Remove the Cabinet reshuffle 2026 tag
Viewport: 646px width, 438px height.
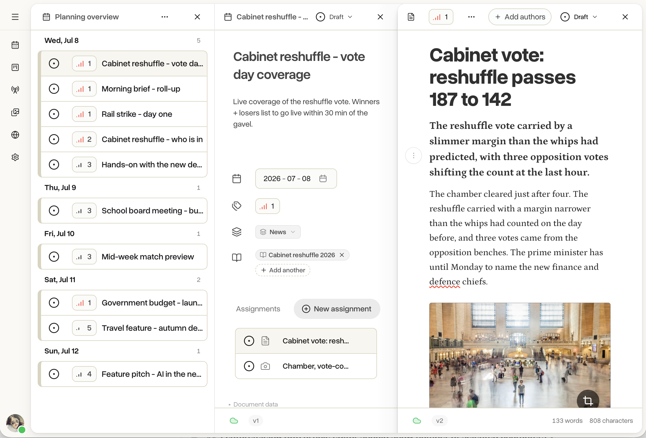tap(342, 255)
